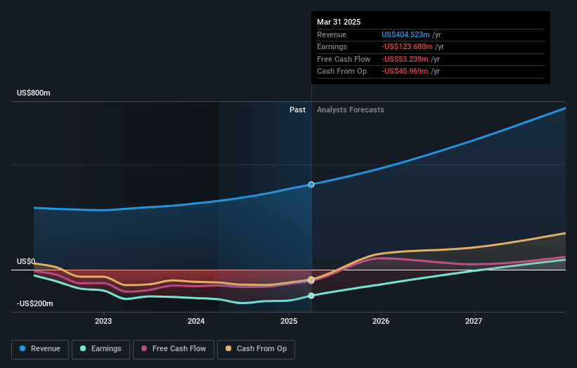Click the Mar 31 2025 tooltip date
Viewport: 577px width, 368px height.
click(x=339, y=22)
